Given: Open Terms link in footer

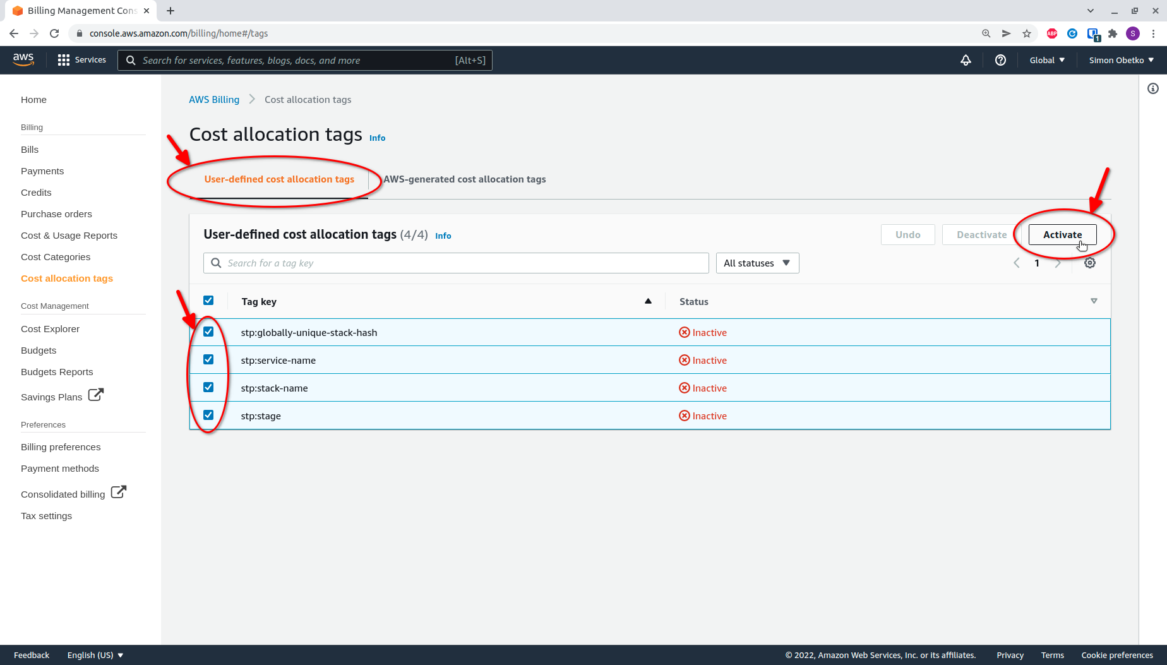Looking at the screenshot, I should (x=1052, y=656).
